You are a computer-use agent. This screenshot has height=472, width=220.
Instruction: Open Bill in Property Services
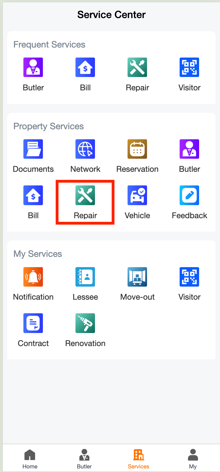click(33, 195)
